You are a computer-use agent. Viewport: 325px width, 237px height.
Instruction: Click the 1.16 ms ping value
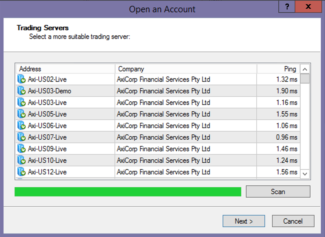(287, 103)
